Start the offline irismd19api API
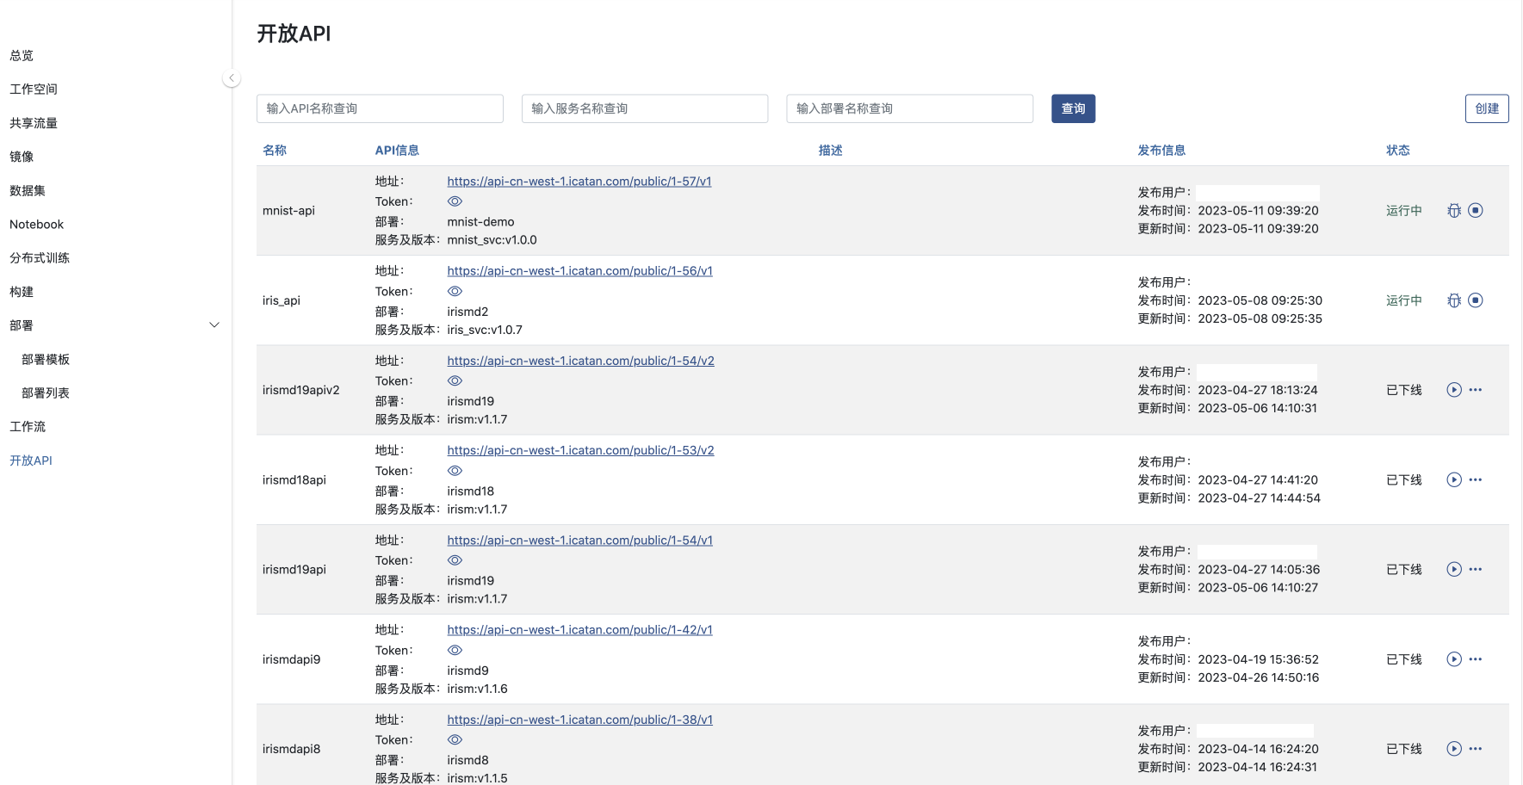This screenshot has height=785, width=1523. (x=1454, y=570)
